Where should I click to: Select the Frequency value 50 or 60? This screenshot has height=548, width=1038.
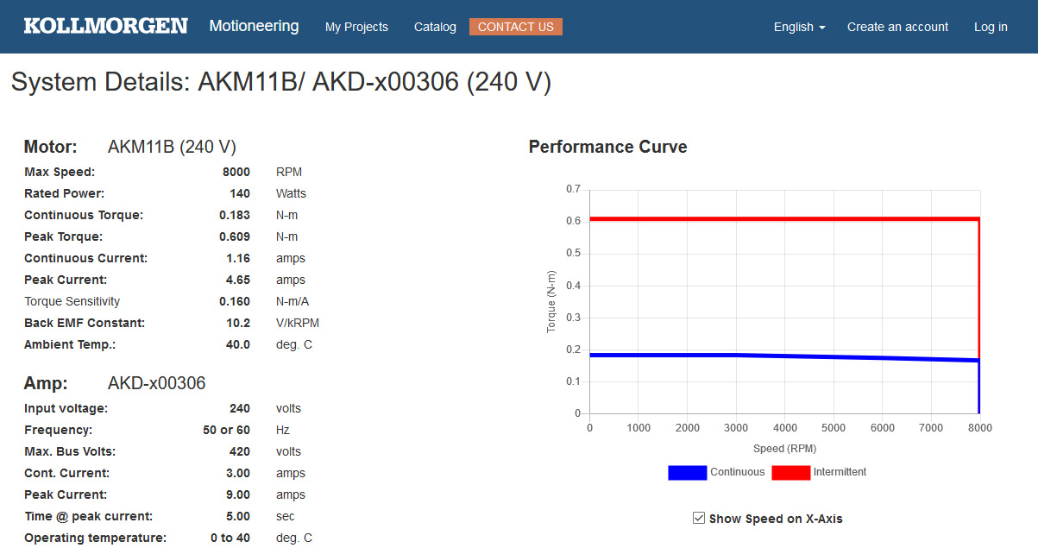226,430
